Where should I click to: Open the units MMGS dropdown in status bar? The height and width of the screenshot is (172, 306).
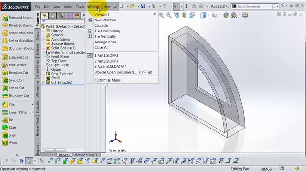(x=276, y=169)
